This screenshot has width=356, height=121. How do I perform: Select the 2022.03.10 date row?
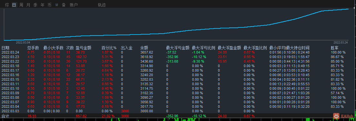pyautogui.click(x=10, y=88)
